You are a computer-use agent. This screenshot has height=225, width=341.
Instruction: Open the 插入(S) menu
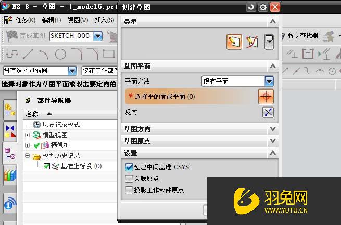pyautogui.click(x=105, y=20)
